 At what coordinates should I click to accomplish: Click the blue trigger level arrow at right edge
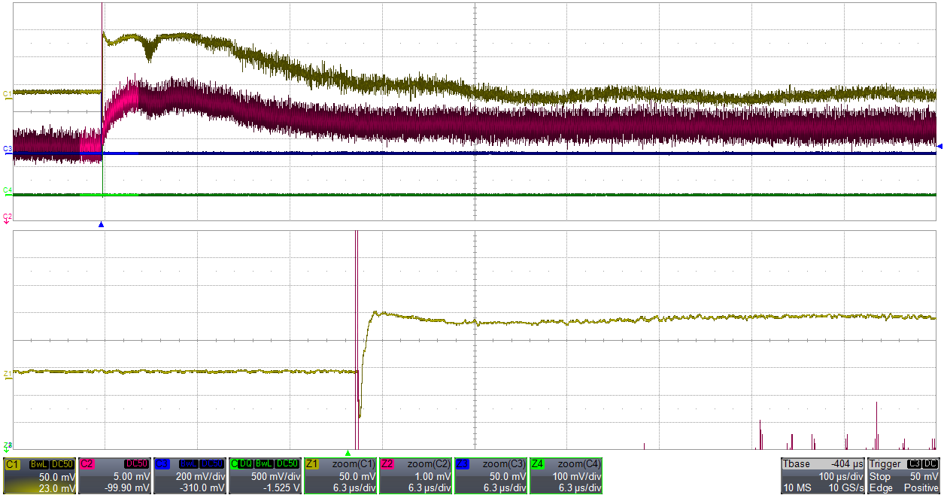(939, 146)
